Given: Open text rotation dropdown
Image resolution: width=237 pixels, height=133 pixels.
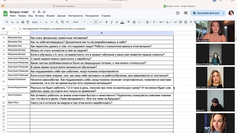Looking at the screenshot, I should (168, 22).
